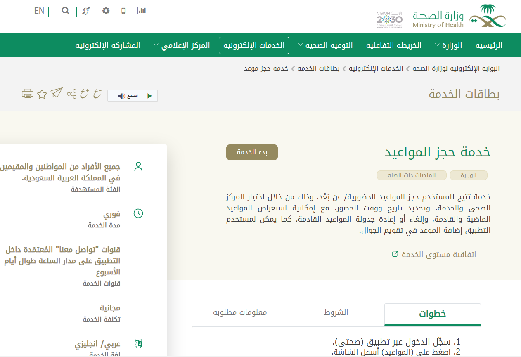521x357 pixels.
Task: Select the المنصات ذات الصلة tag
Action: pyautogui.click(x=412, y=175)
